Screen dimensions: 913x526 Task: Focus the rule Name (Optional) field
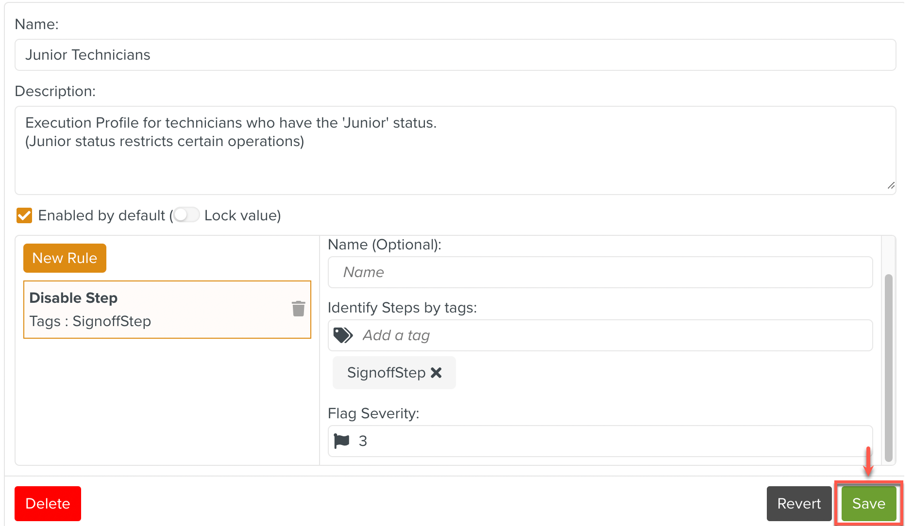tap(600, 272)
